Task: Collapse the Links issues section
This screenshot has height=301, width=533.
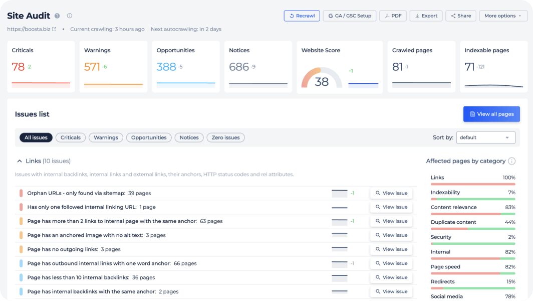Action: [20, 161]
